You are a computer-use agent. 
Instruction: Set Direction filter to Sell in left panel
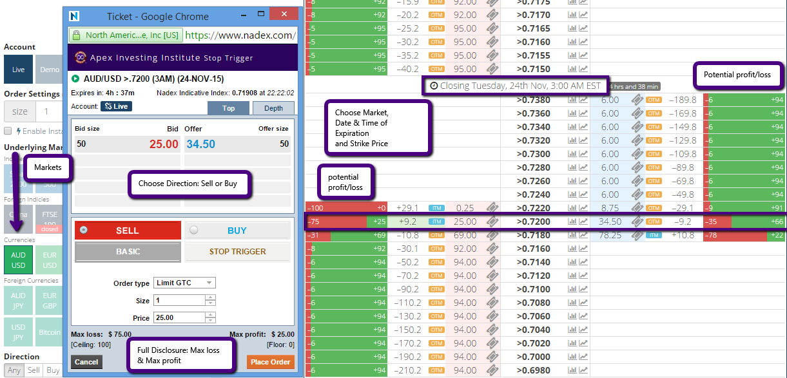point(34,370)
